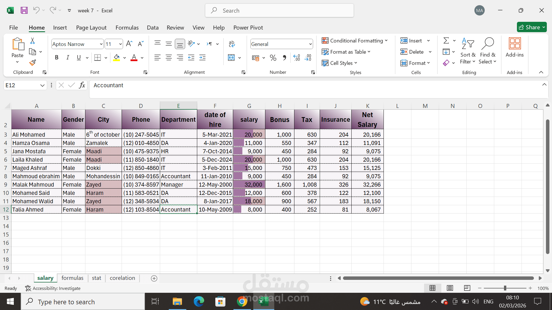The image size is (552, 310).
Task: Click the Percent Style number format
Action: [273, 58]
